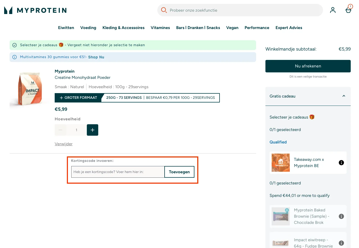
Task: Collapse the Gratis cadeau section
Action: (x=344, y=96)
